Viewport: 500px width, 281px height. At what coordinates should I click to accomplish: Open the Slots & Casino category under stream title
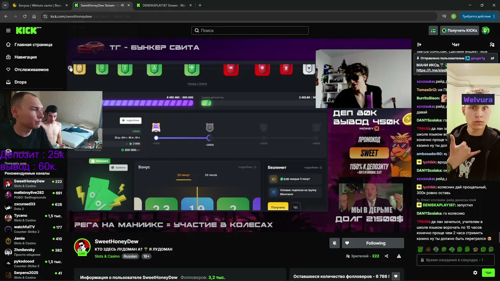click(x=107, y=256)
